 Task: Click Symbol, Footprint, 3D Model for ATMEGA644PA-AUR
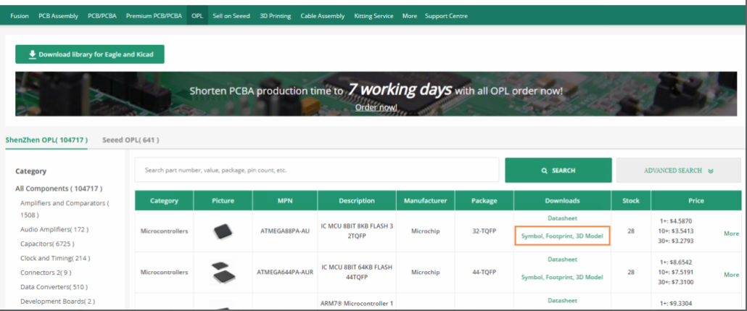[562, 277]
